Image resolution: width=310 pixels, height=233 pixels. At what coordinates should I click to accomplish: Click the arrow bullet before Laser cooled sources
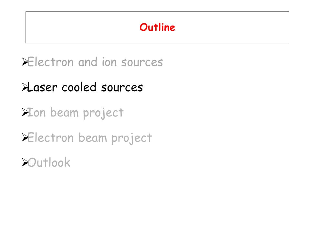point(25,87)
